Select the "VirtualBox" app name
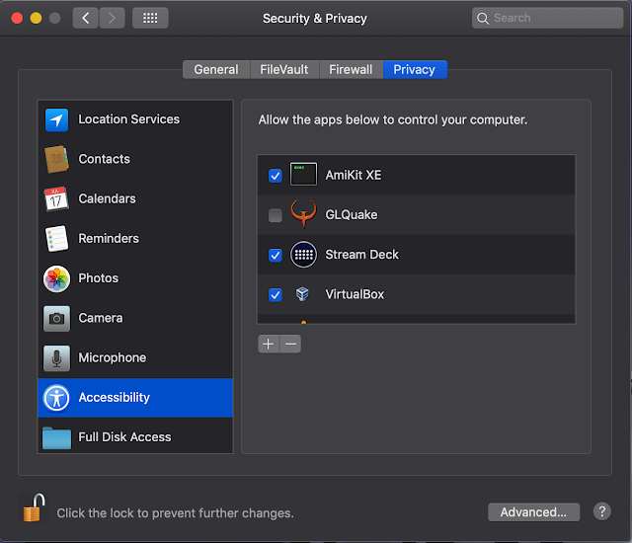The image size is (632, 543). pos(355,294)
